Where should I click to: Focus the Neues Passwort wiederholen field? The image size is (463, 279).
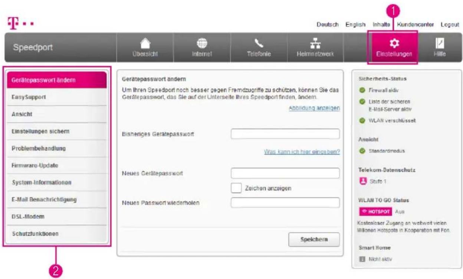(285, 202)
